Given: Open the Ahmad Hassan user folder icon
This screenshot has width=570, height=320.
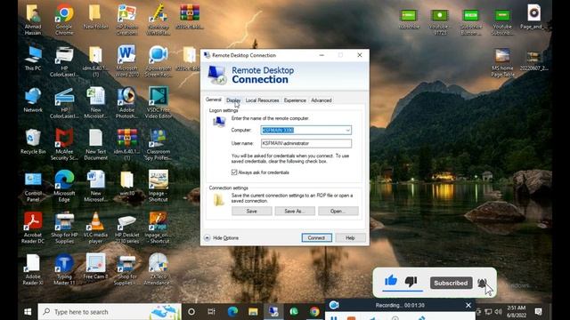Looking at the screenshot, I should [x=33, y=20].
